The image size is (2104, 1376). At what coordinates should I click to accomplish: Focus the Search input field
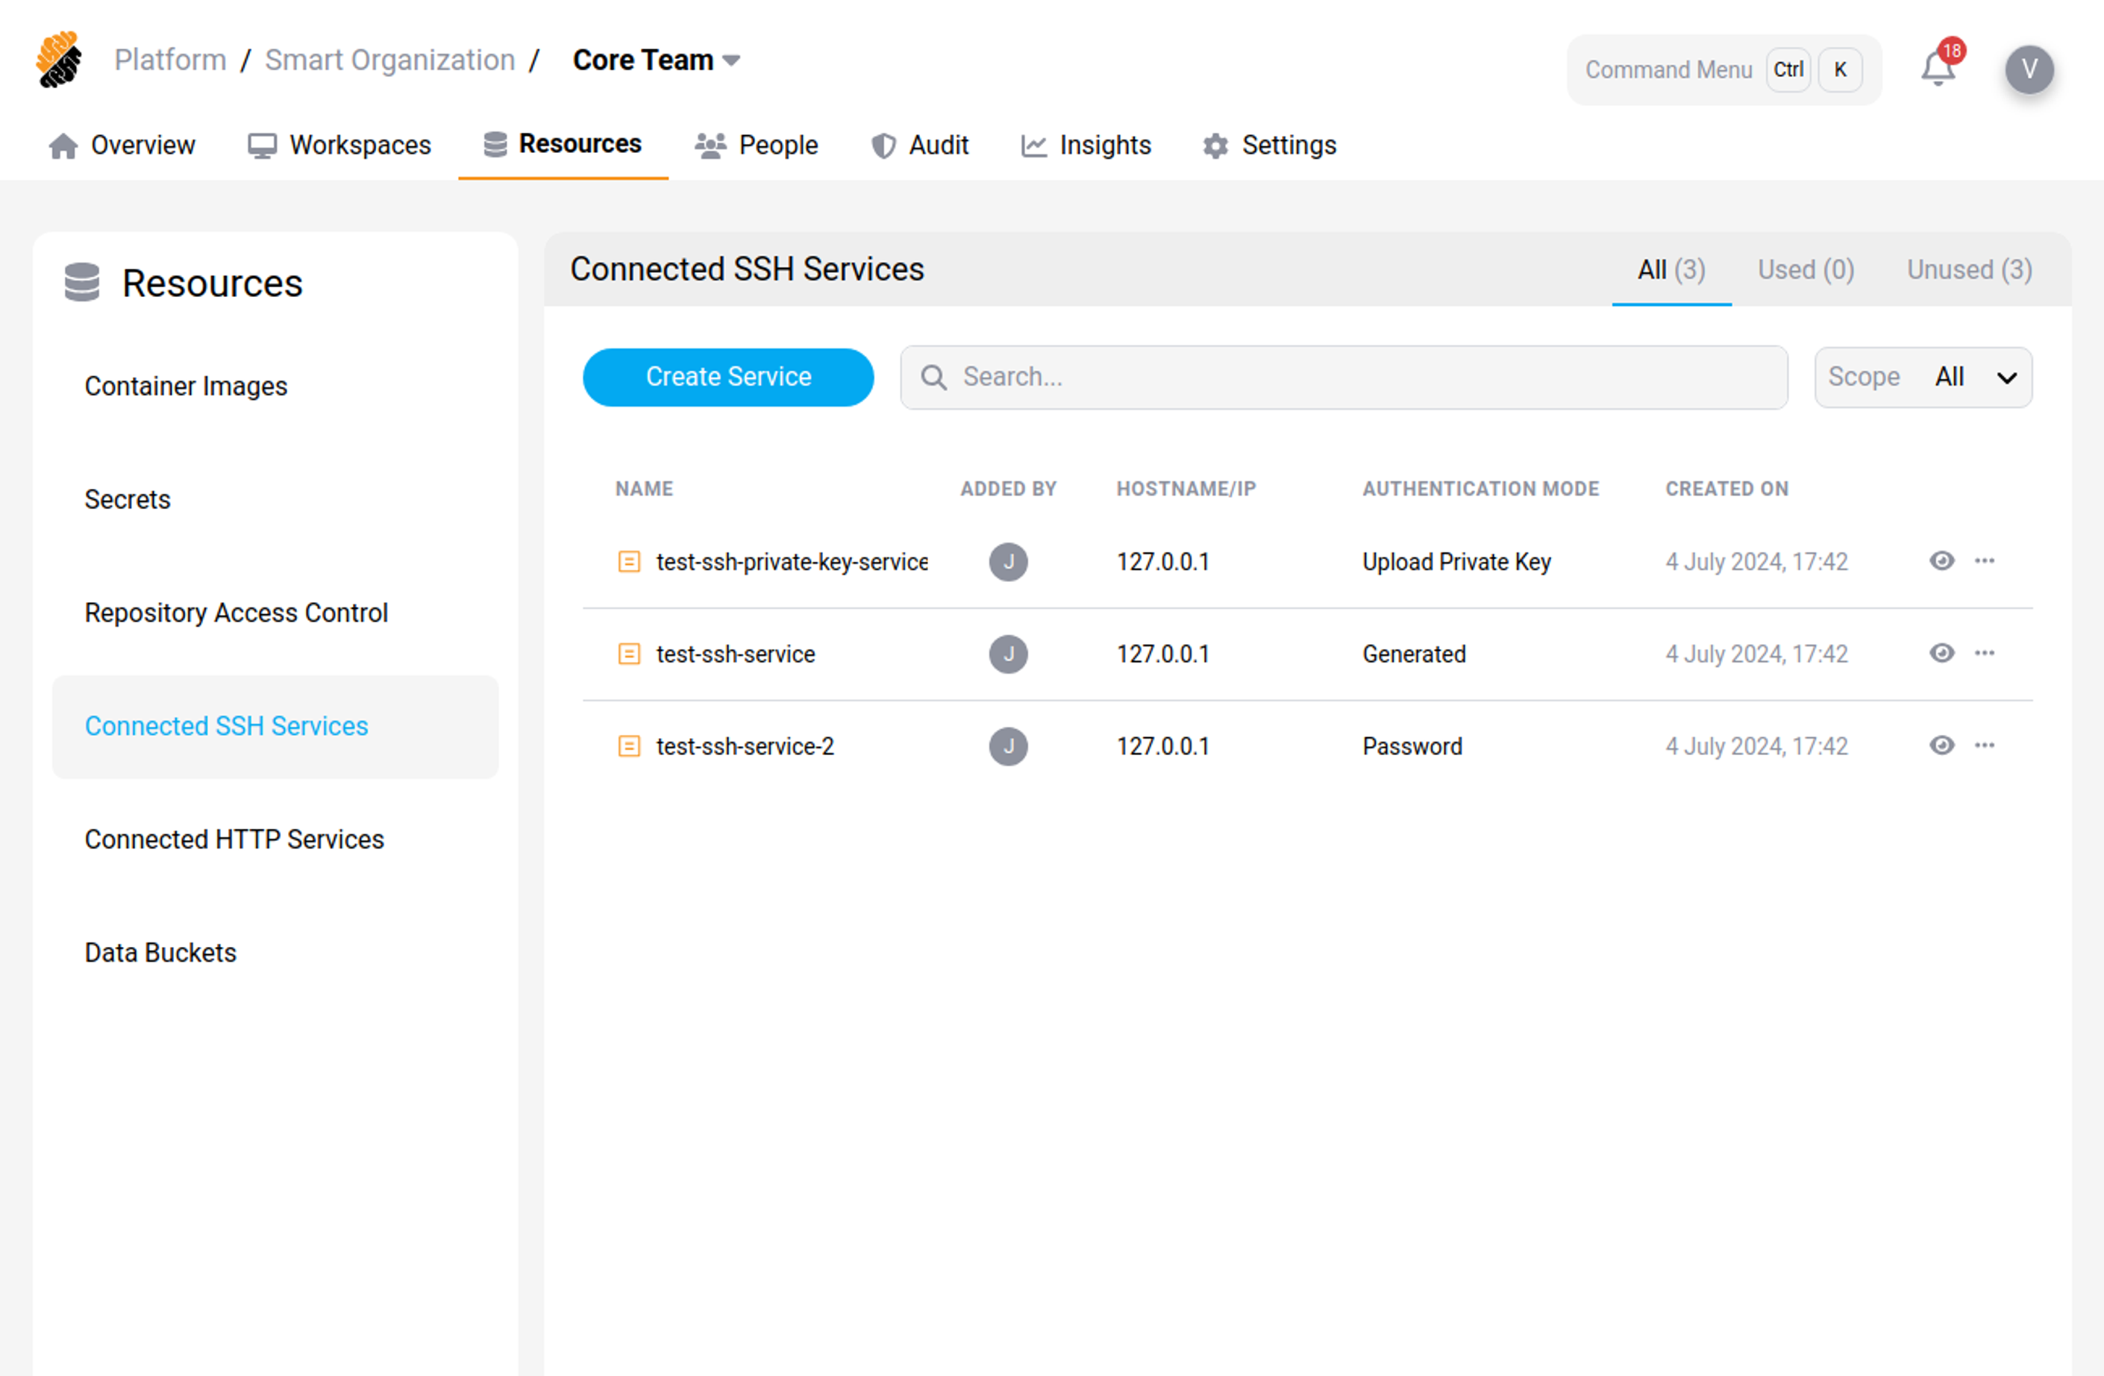(x=1344, y=378)
